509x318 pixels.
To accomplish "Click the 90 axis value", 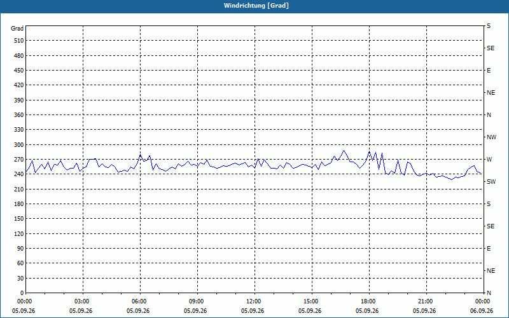I will pos(20,249).
